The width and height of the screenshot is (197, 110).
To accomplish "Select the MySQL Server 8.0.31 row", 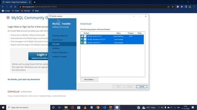I will click(x=112, y=36).
